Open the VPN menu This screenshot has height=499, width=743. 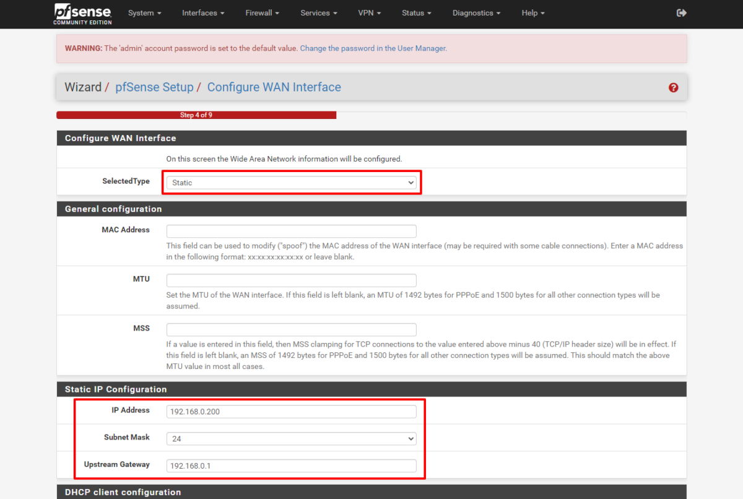pos(369,13)
